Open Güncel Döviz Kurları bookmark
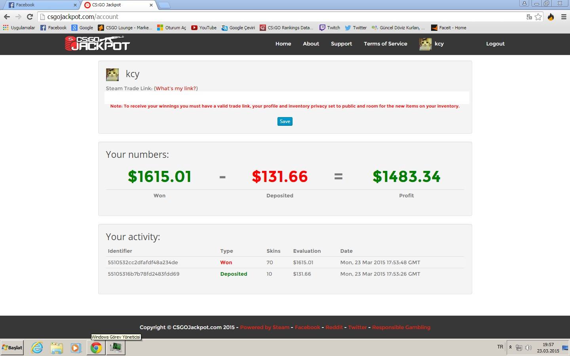Image resolution: width=570 pixels, height=356 pixels. (398, 28)
